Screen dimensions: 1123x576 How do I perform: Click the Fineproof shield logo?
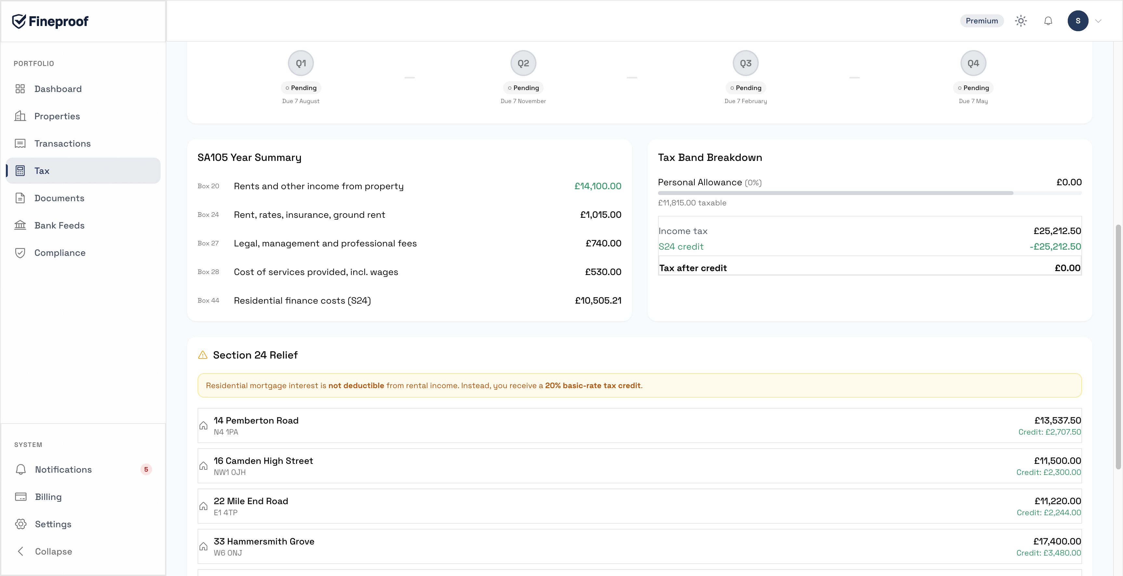pyautogui.click(x=19, y=21)
